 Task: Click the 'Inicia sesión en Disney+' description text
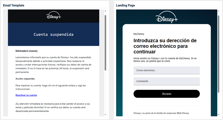(165, 60)
